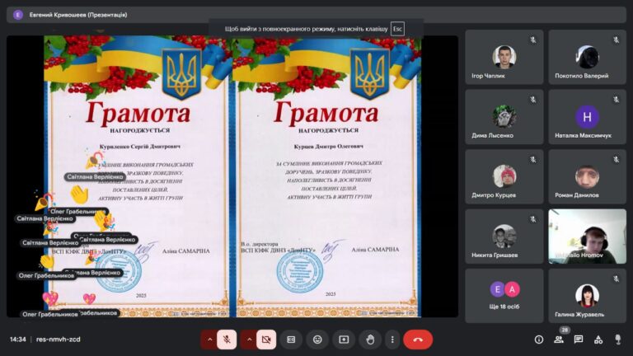Click muted mic icon on Наталка Максимчук tile
This screenshot has width=633, height=356.
tap(616, 99)
